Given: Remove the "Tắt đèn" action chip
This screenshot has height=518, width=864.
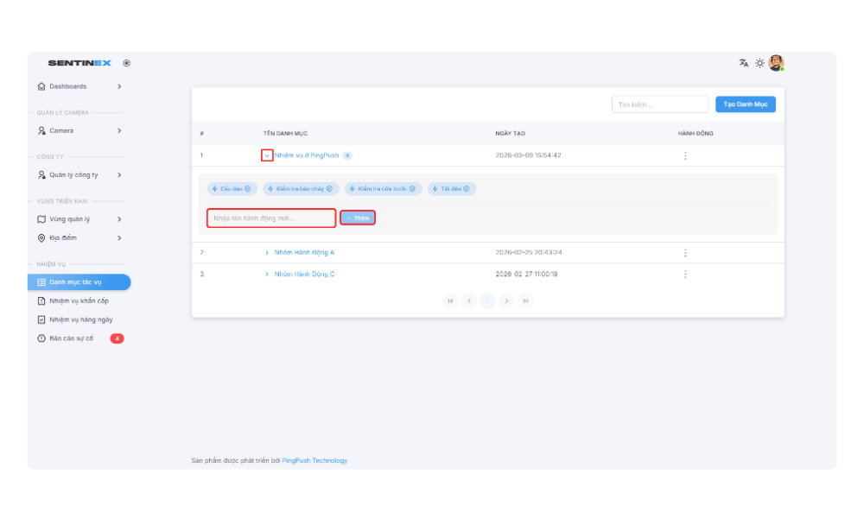Looking at the screenshot, I should (467, 188).
